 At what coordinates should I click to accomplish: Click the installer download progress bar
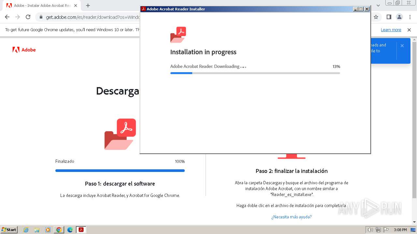click(x=255, y=73)
